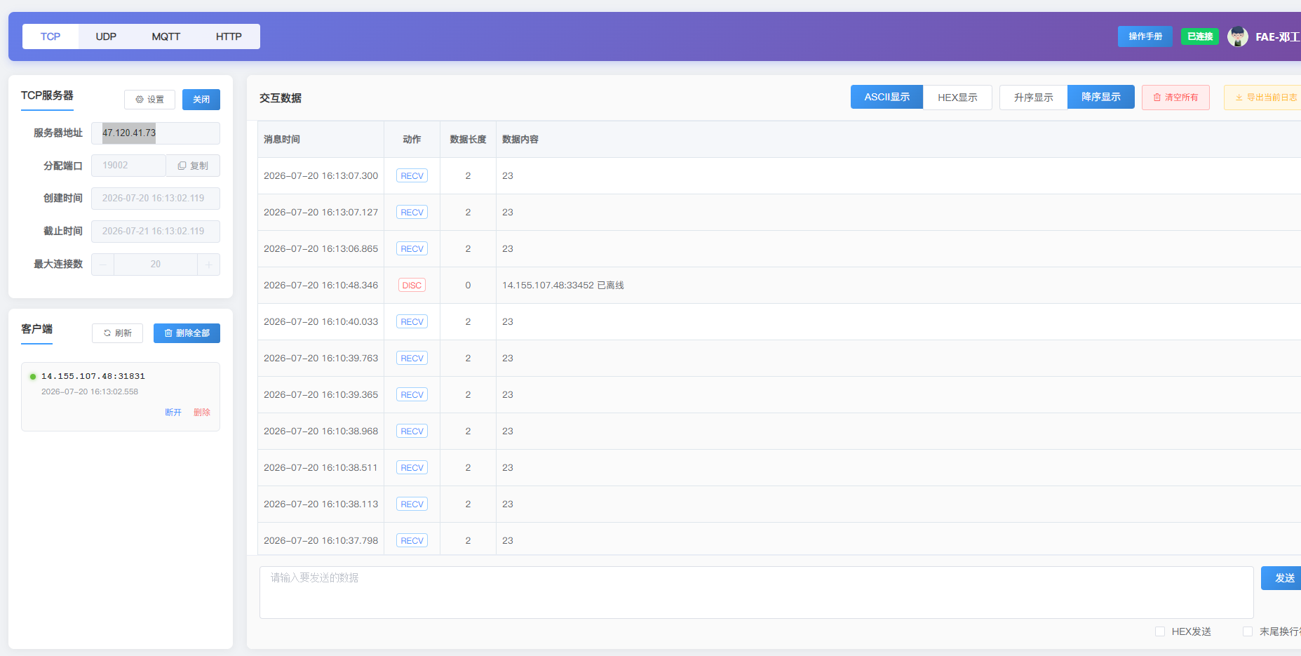Click 删除全部 to delete all clients
Screen dimensions: 1301x656
coord(187,333)
